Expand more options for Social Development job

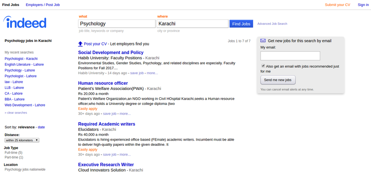152,73
